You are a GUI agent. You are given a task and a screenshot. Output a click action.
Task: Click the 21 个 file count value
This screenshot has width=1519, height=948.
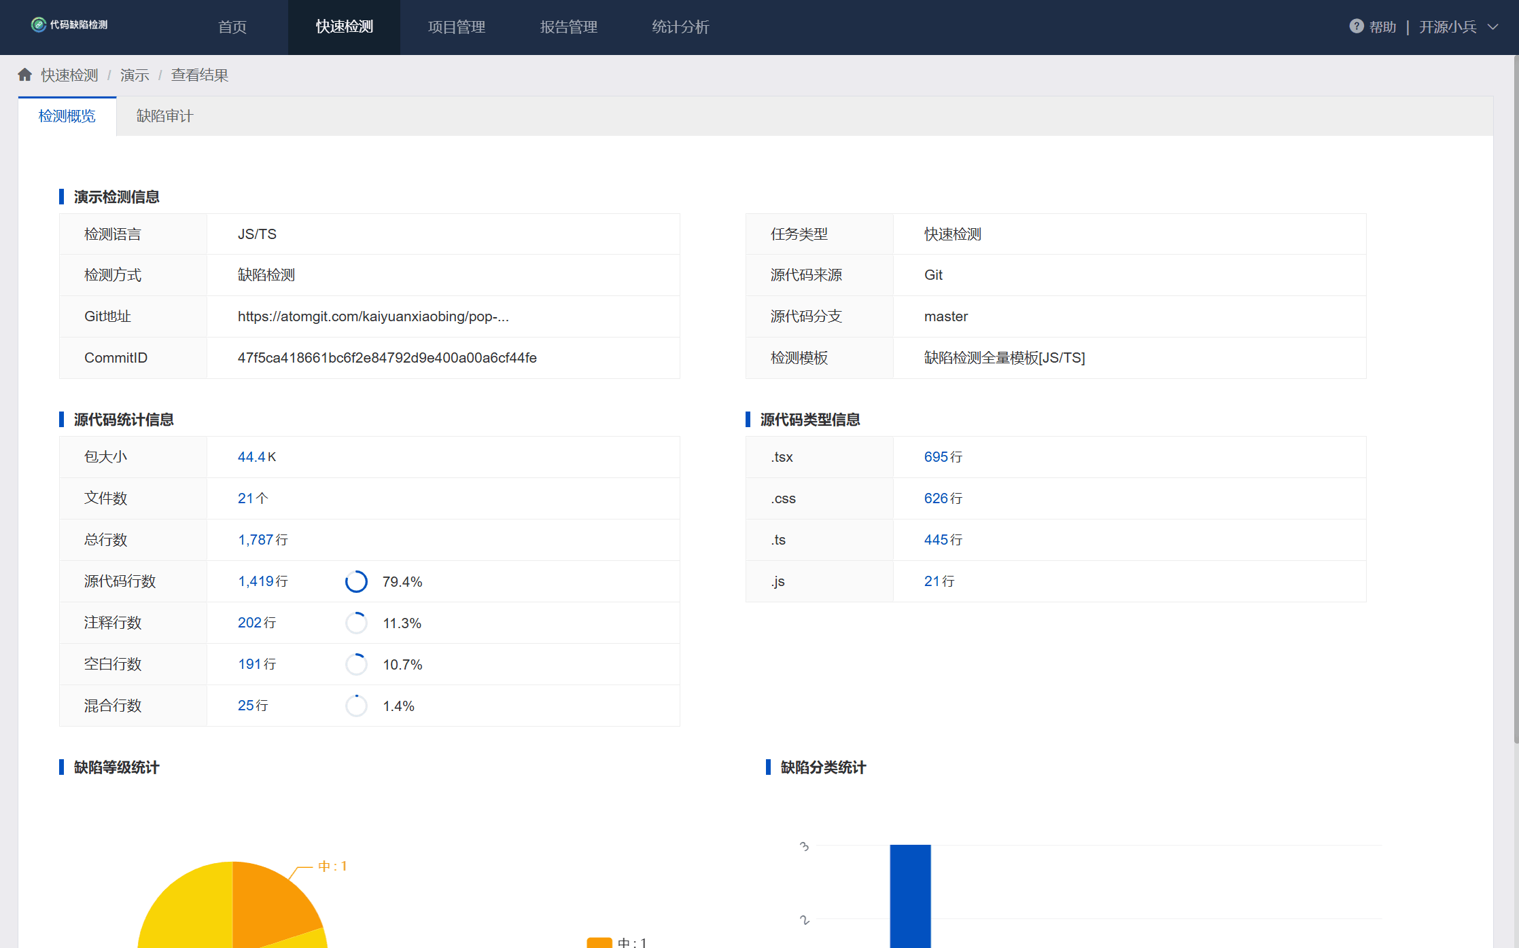click(x=253, y=498)
